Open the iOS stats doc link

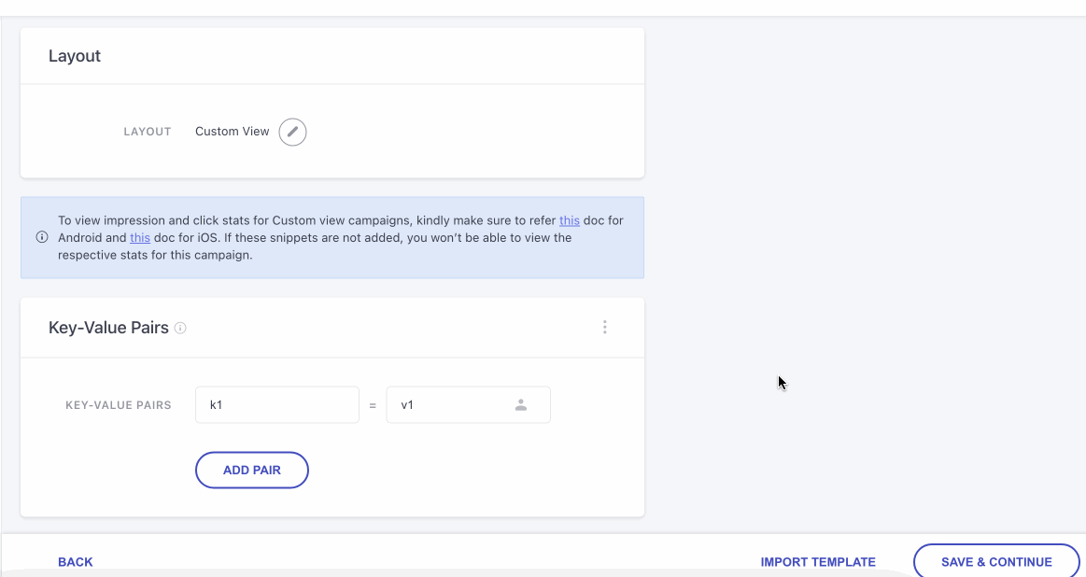click(x=140, y=237)
